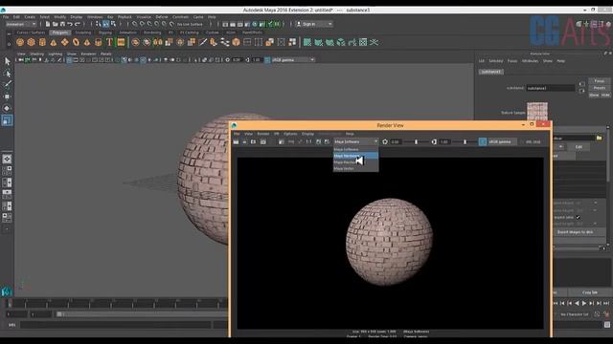Switch to the Rendering shelf tab
The width and height of the screenshot is (613, 344).
coord(152,32)
